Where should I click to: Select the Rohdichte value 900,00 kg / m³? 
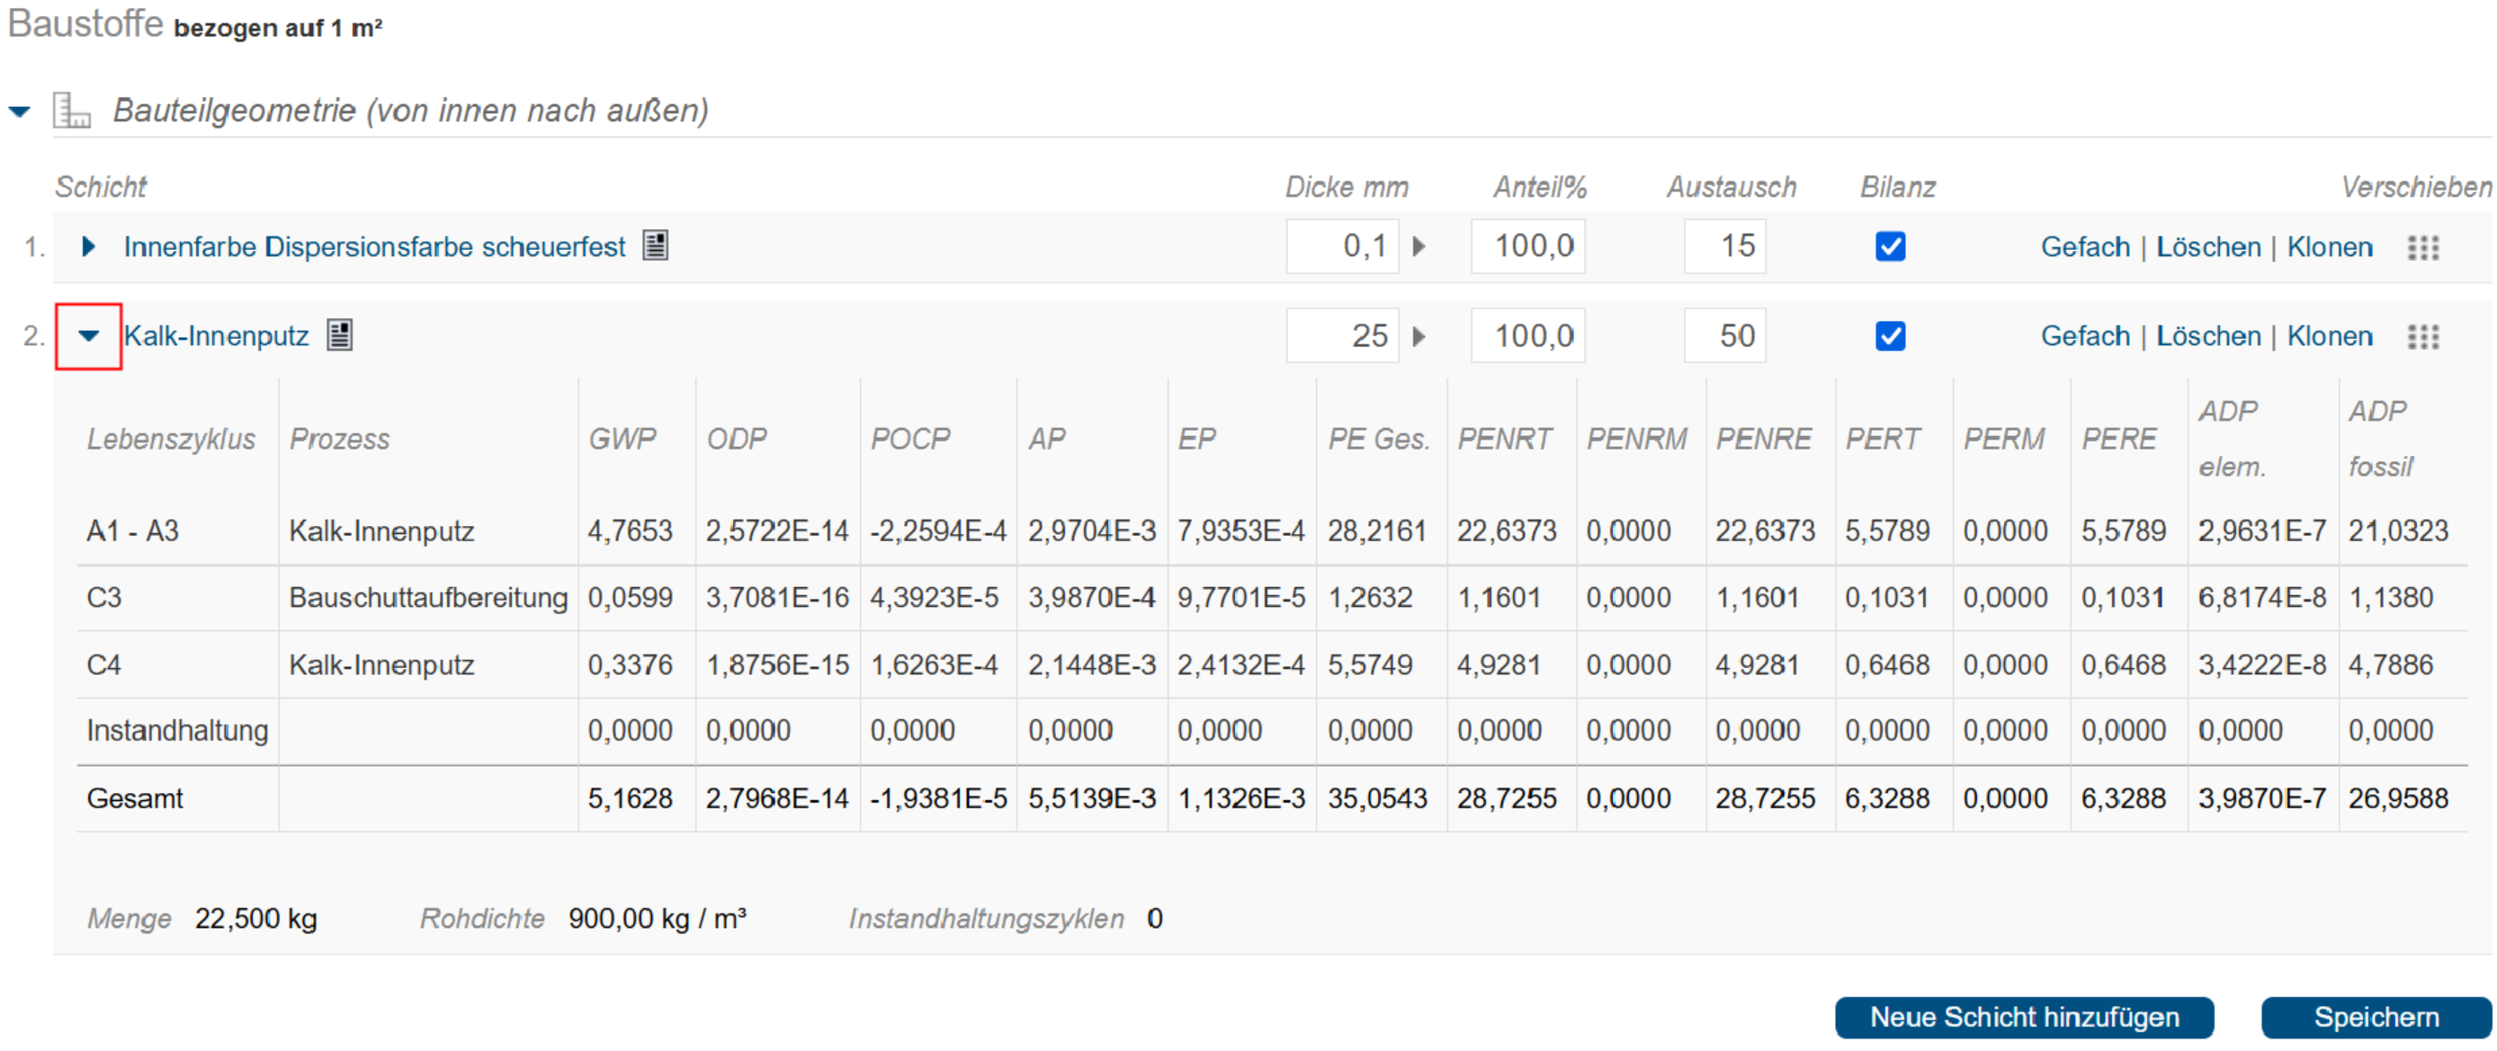click(658, 918)
